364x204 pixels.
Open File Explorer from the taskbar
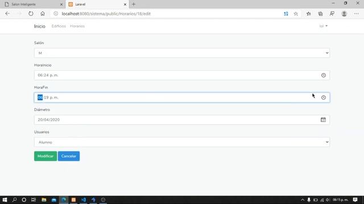[x=44, y=199]
